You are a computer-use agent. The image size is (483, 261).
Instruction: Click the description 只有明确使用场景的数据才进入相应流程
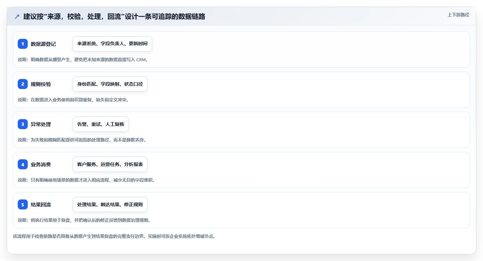(x=70, y=180)
